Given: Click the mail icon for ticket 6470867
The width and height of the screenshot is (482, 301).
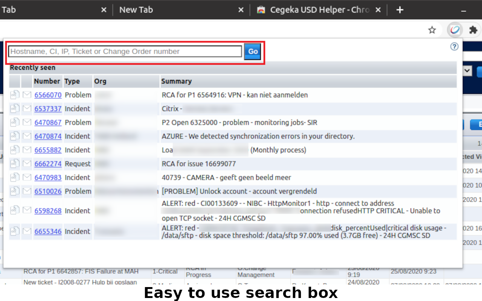Looking at the screenshot, I should 27,122.
